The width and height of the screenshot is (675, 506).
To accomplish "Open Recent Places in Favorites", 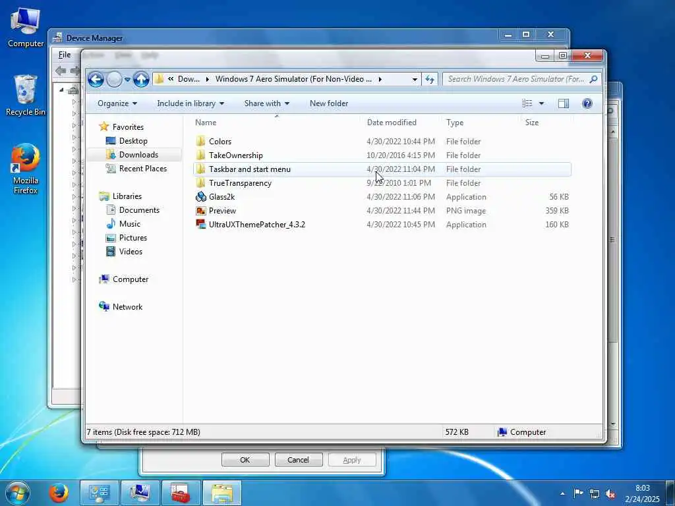I will tap(142, 168).
